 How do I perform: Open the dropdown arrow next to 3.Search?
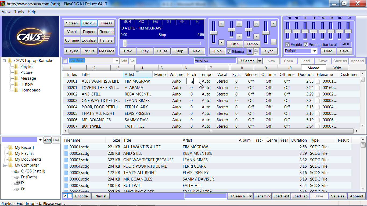pyautogui.click(x=260, y=61)
